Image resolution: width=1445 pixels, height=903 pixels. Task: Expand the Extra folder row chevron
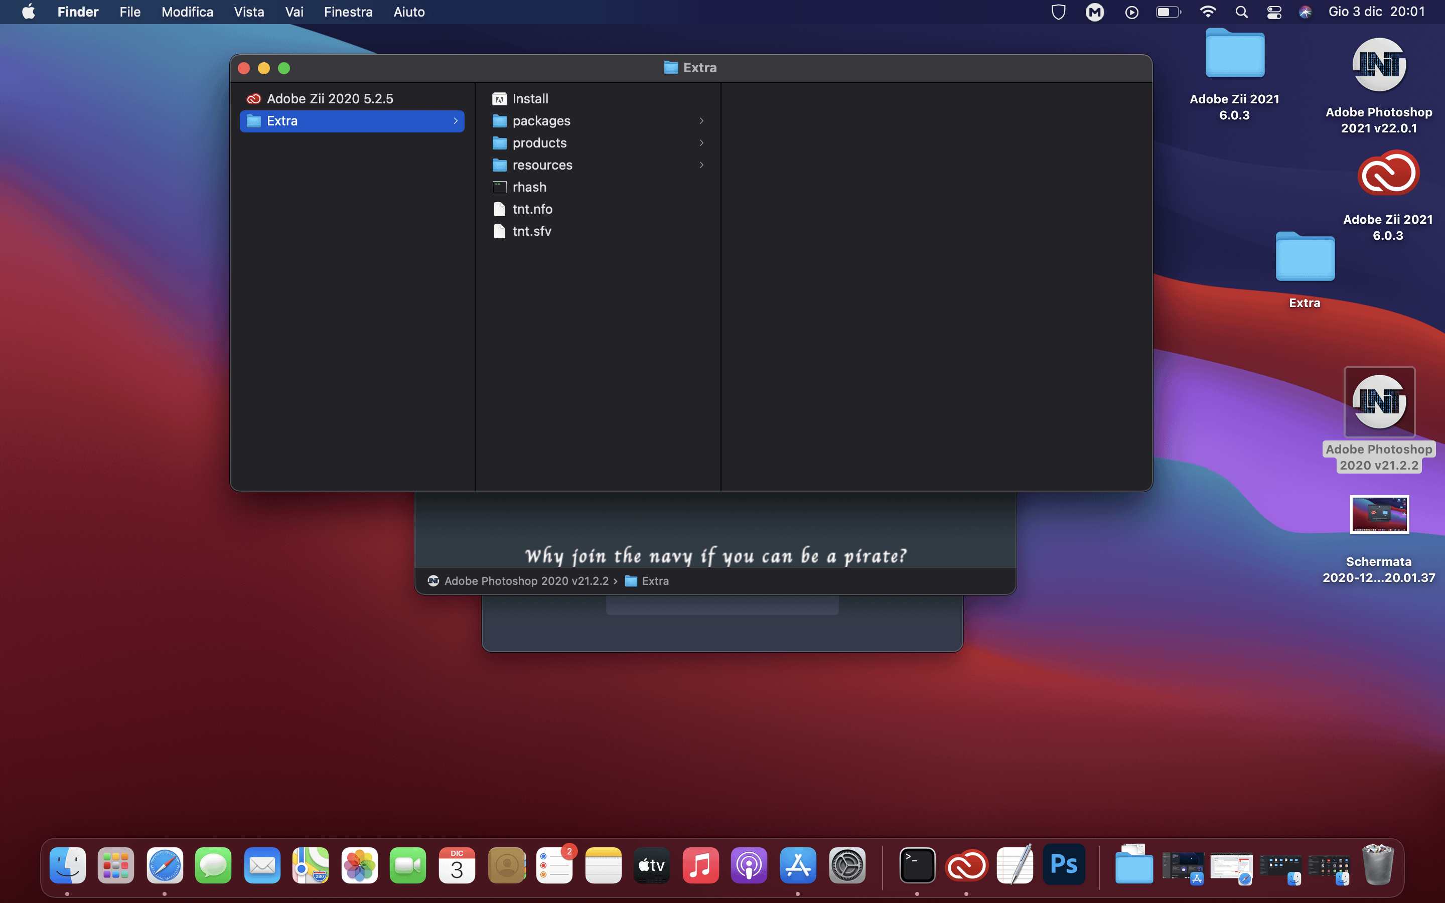456,120
